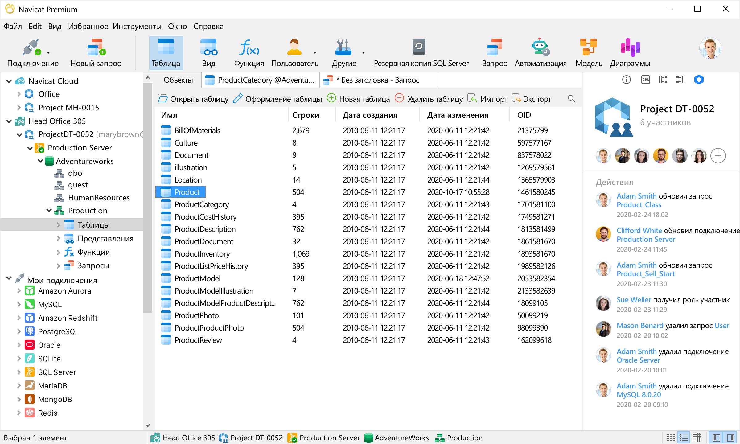Click Production Server in status bar path

coord(324,438)
